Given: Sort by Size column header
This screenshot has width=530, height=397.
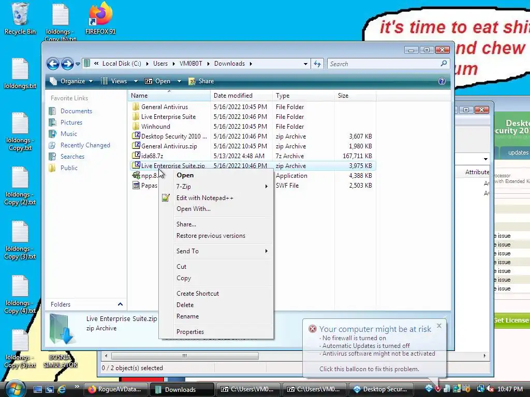Looking at the screenshot, I should (355, 96).
